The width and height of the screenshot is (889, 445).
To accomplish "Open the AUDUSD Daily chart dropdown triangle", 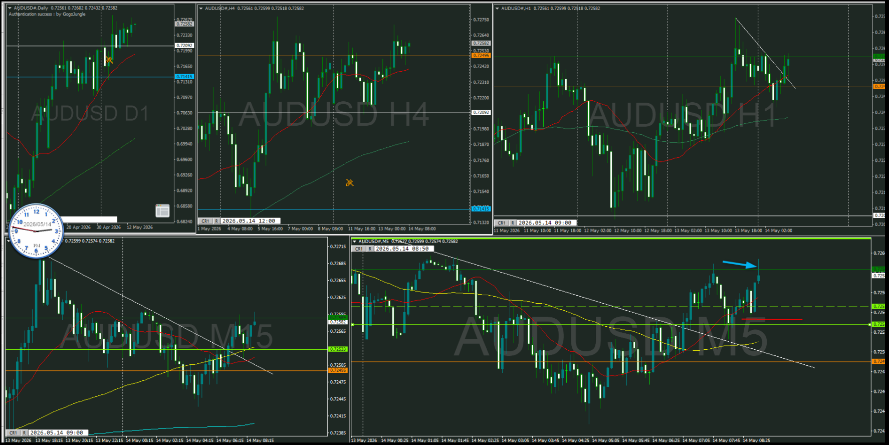I will 10,8.
